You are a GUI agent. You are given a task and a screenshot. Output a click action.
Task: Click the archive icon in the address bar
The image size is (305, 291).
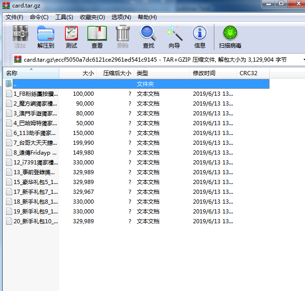pos(18,59)
